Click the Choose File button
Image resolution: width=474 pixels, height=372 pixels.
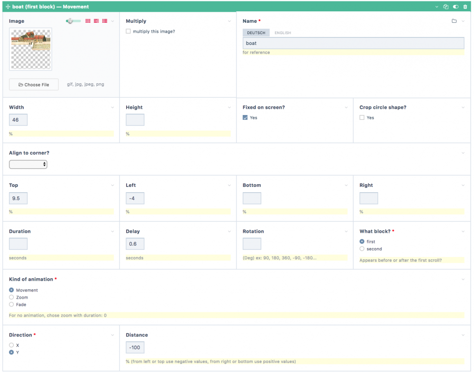(x=34, y=85)
